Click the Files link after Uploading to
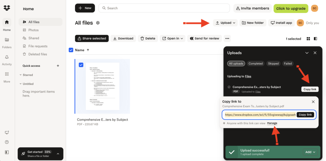The width and height of the screenshot is (326, 161). 248,76
